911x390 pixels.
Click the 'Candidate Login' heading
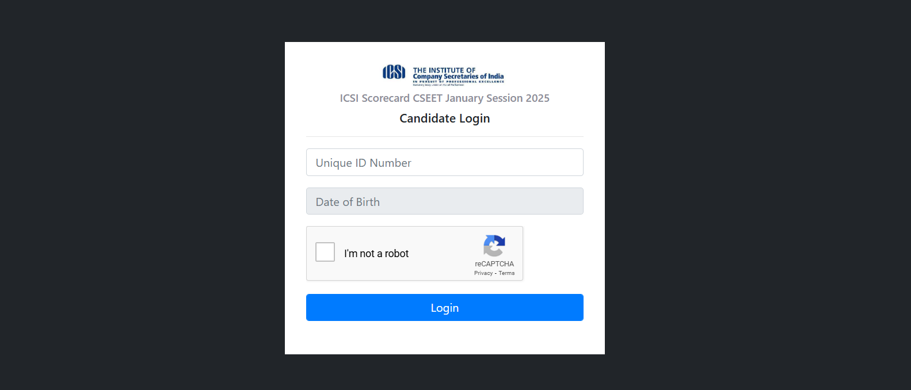point(445,118)
